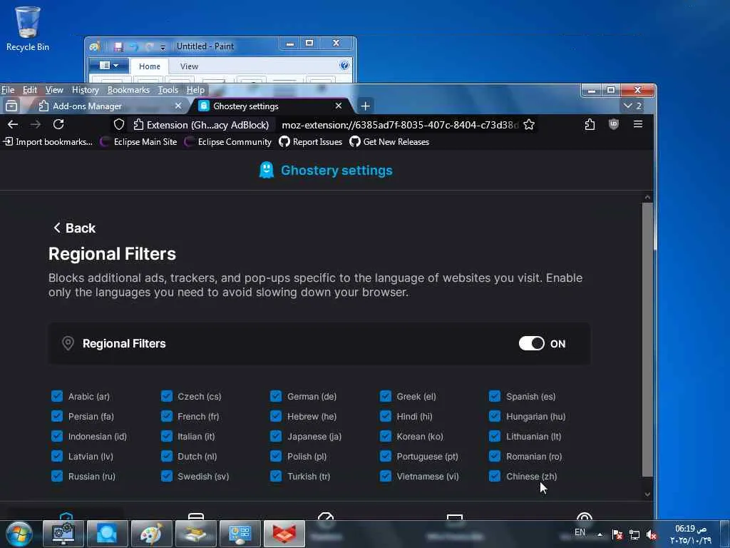
Task: Go back with browser back arrow
Action: tap(13, 124)
